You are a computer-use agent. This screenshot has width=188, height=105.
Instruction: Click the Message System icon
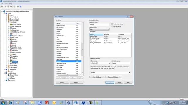11,49
